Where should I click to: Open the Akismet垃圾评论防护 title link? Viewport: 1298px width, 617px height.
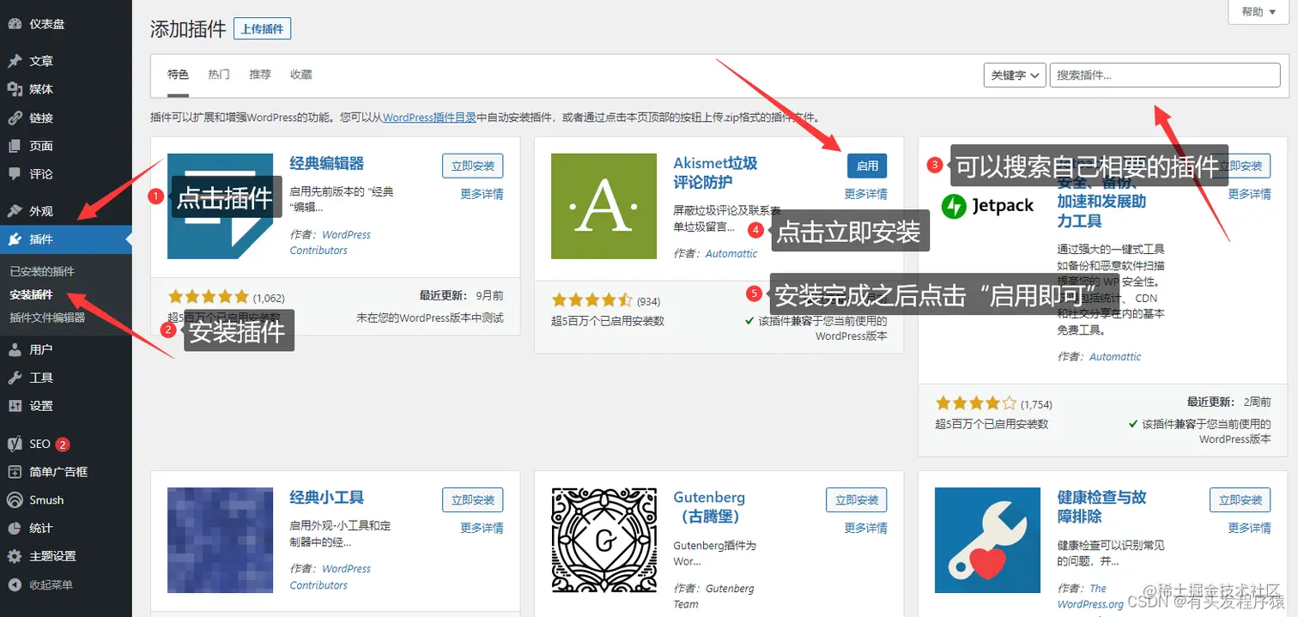coord(715,172)
